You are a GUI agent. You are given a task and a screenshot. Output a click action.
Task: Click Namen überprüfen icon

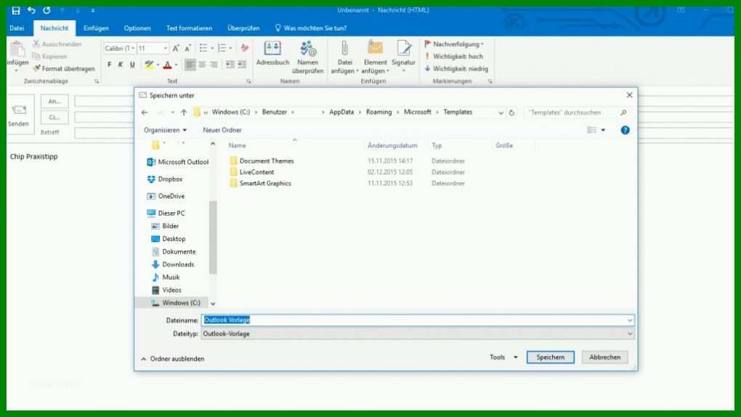pos(307,57)
